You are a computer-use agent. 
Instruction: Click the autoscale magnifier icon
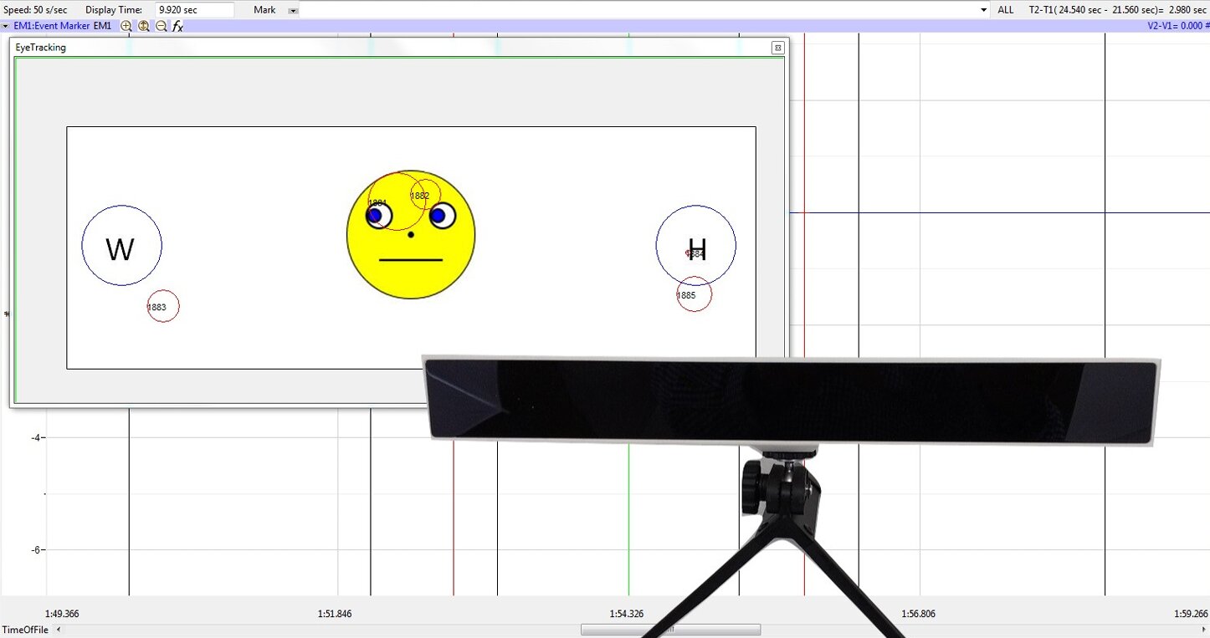[x=144, y=26]
